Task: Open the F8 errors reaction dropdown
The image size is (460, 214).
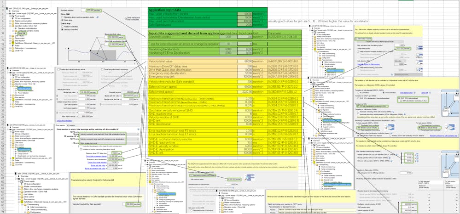Action: [x=110, y=143]
